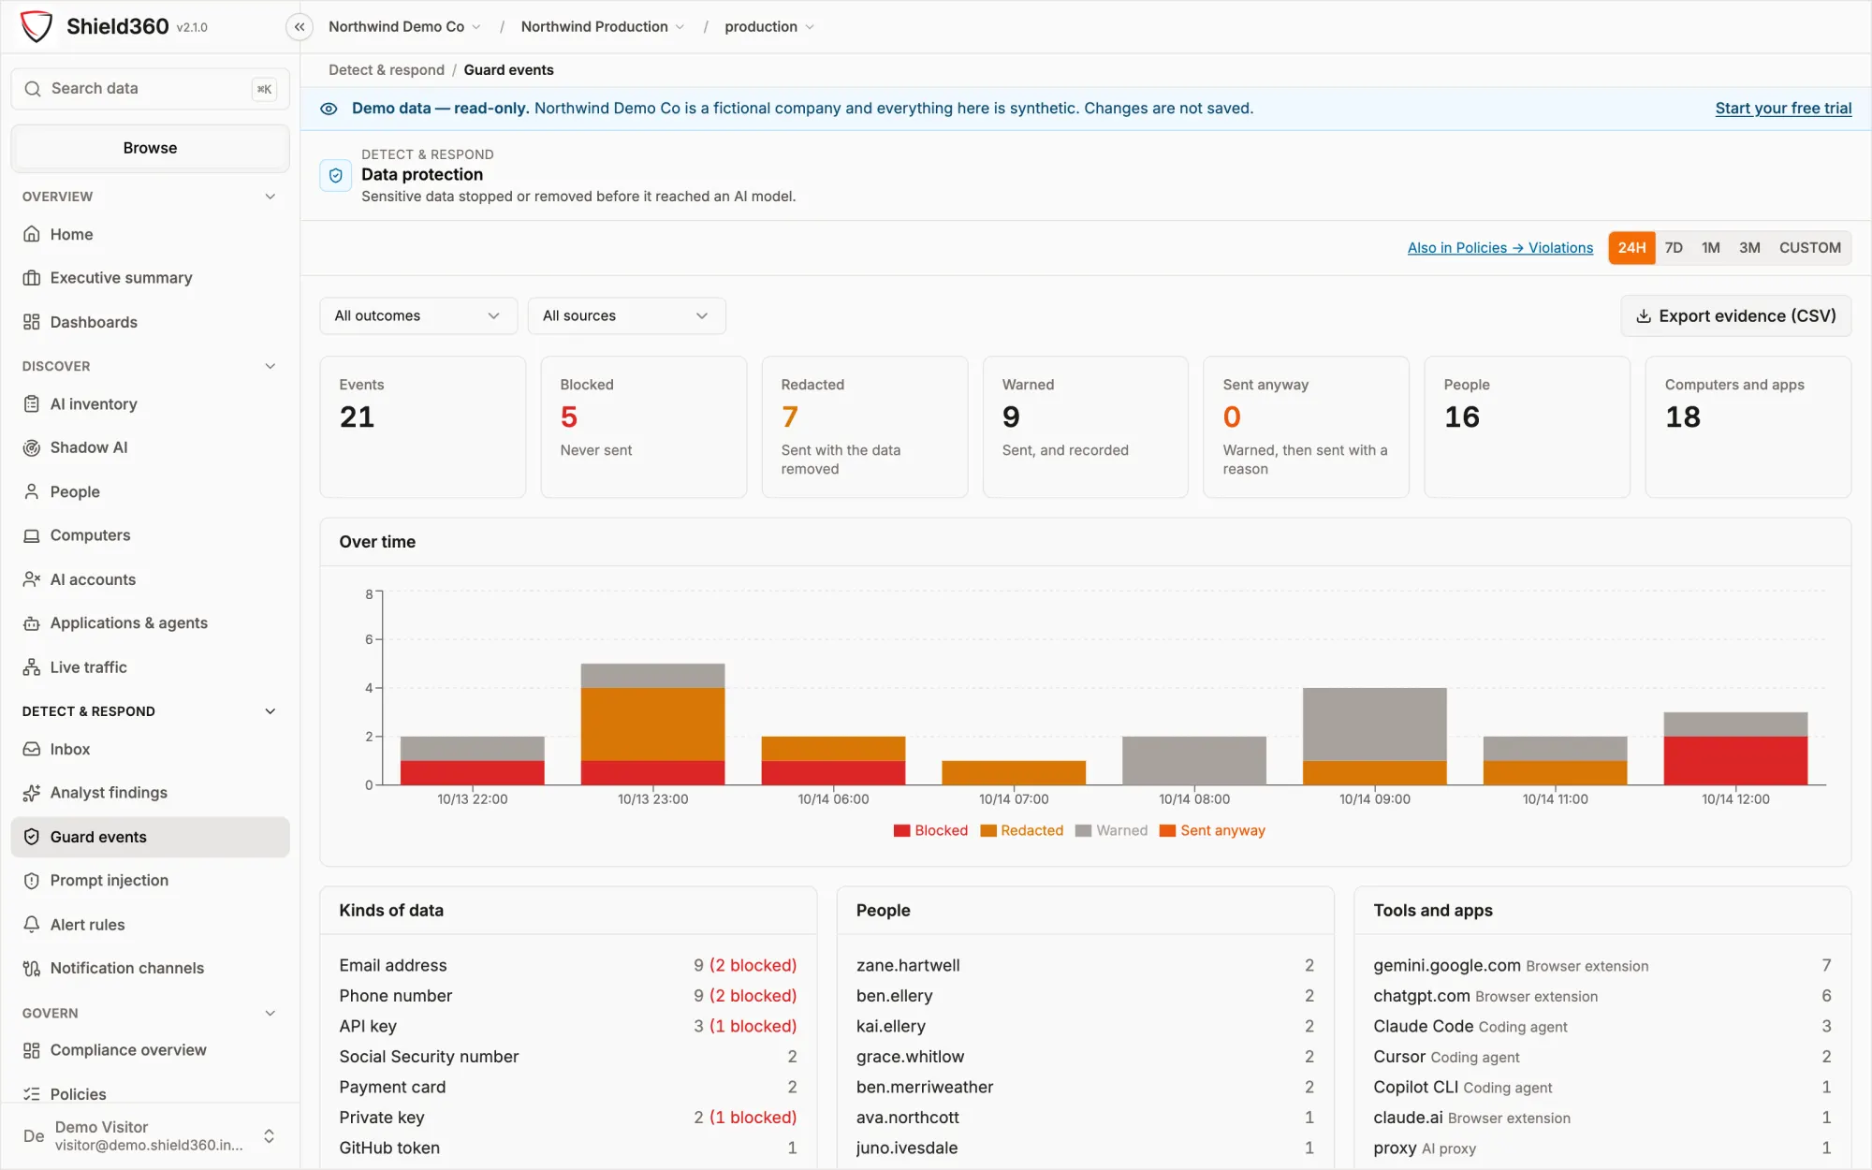Toggle the Blocked series in the chart legend
This screenshot has width=1872, height=1170.
click(931, 830)
